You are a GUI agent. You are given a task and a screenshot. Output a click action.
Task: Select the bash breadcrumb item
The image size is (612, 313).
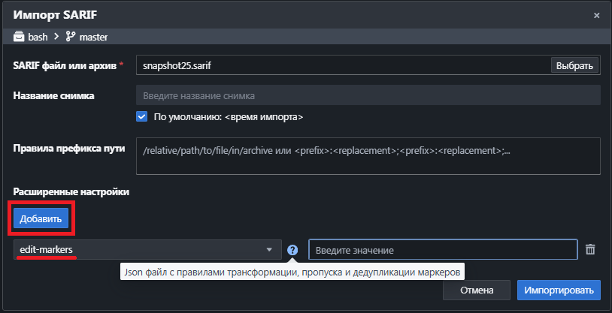click(x=38, y=35)
